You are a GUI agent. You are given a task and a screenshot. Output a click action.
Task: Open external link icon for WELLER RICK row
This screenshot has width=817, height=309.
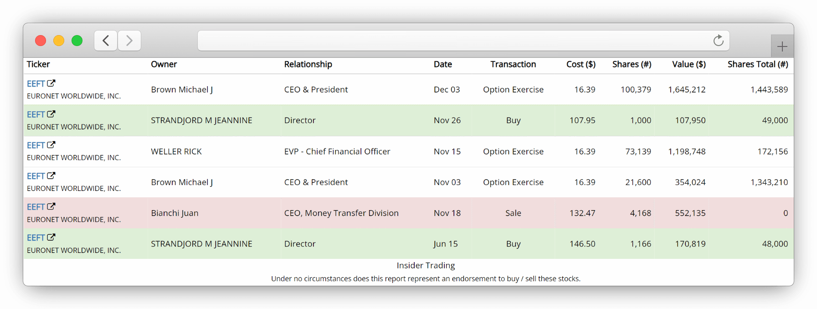click(51, 145)
